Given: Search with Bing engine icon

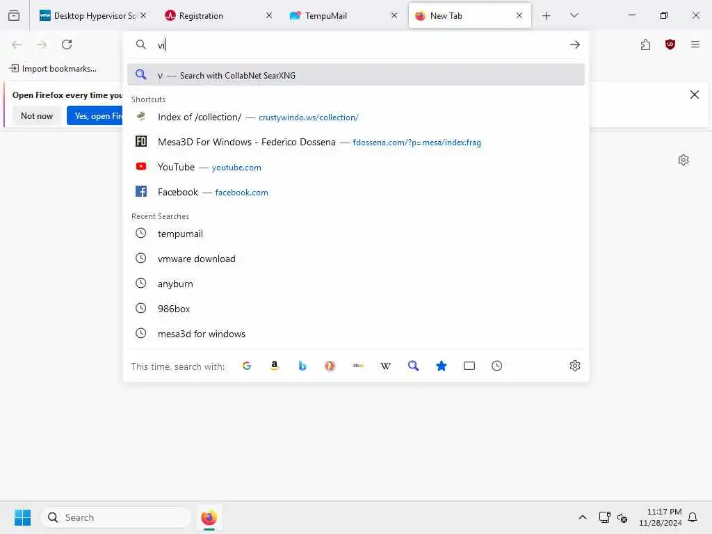Looking at the screenshot, I should 302,366.
